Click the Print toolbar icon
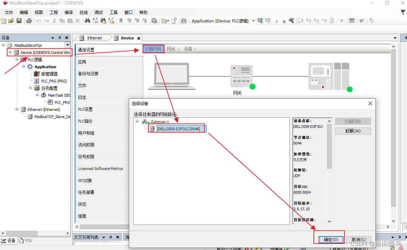The width and height of the screenshot is (407, 250). (29, 21)
